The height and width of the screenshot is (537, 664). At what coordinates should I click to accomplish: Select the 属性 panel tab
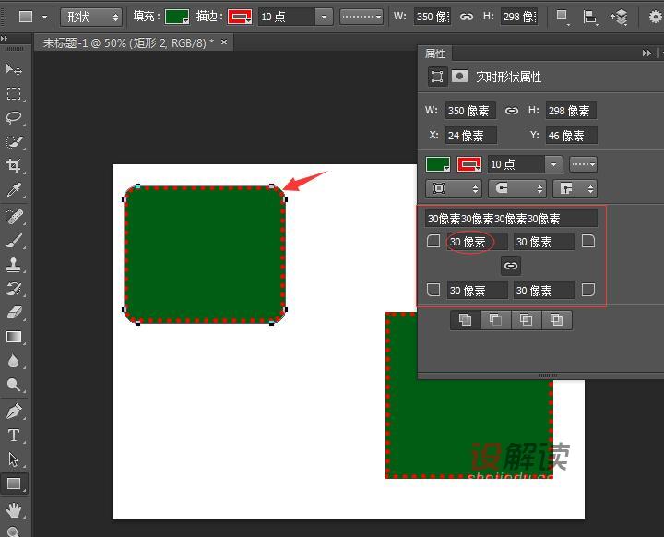click(436, 54)
